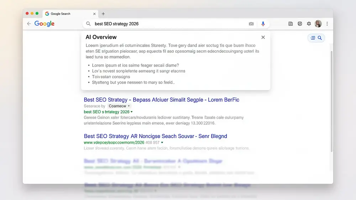This screenshot has height=200, width=356.
Task: Start voice search with microphone icon
Action: [263, 24]
